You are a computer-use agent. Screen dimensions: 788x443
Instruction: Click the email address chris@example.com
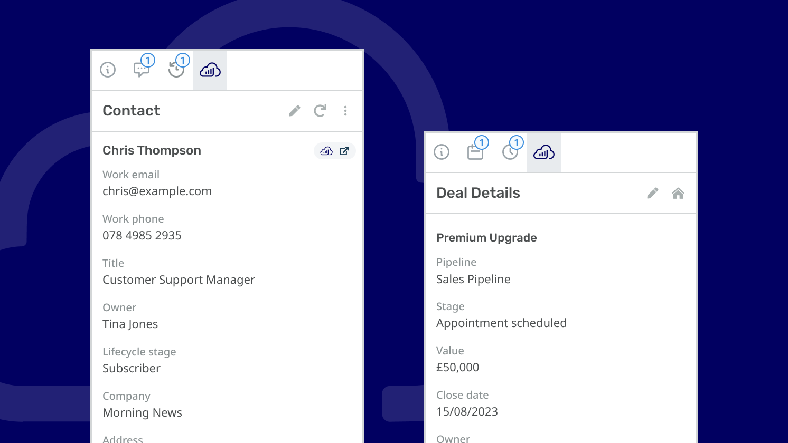[x=157, y=191]
